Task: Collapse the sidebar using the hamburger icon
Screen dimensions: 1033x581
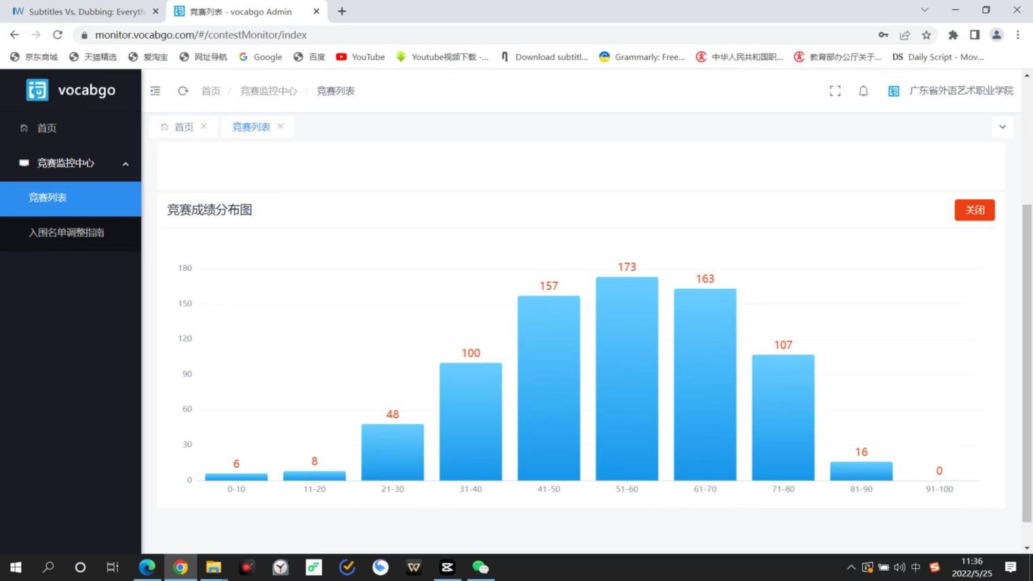Action: point(155,91)
